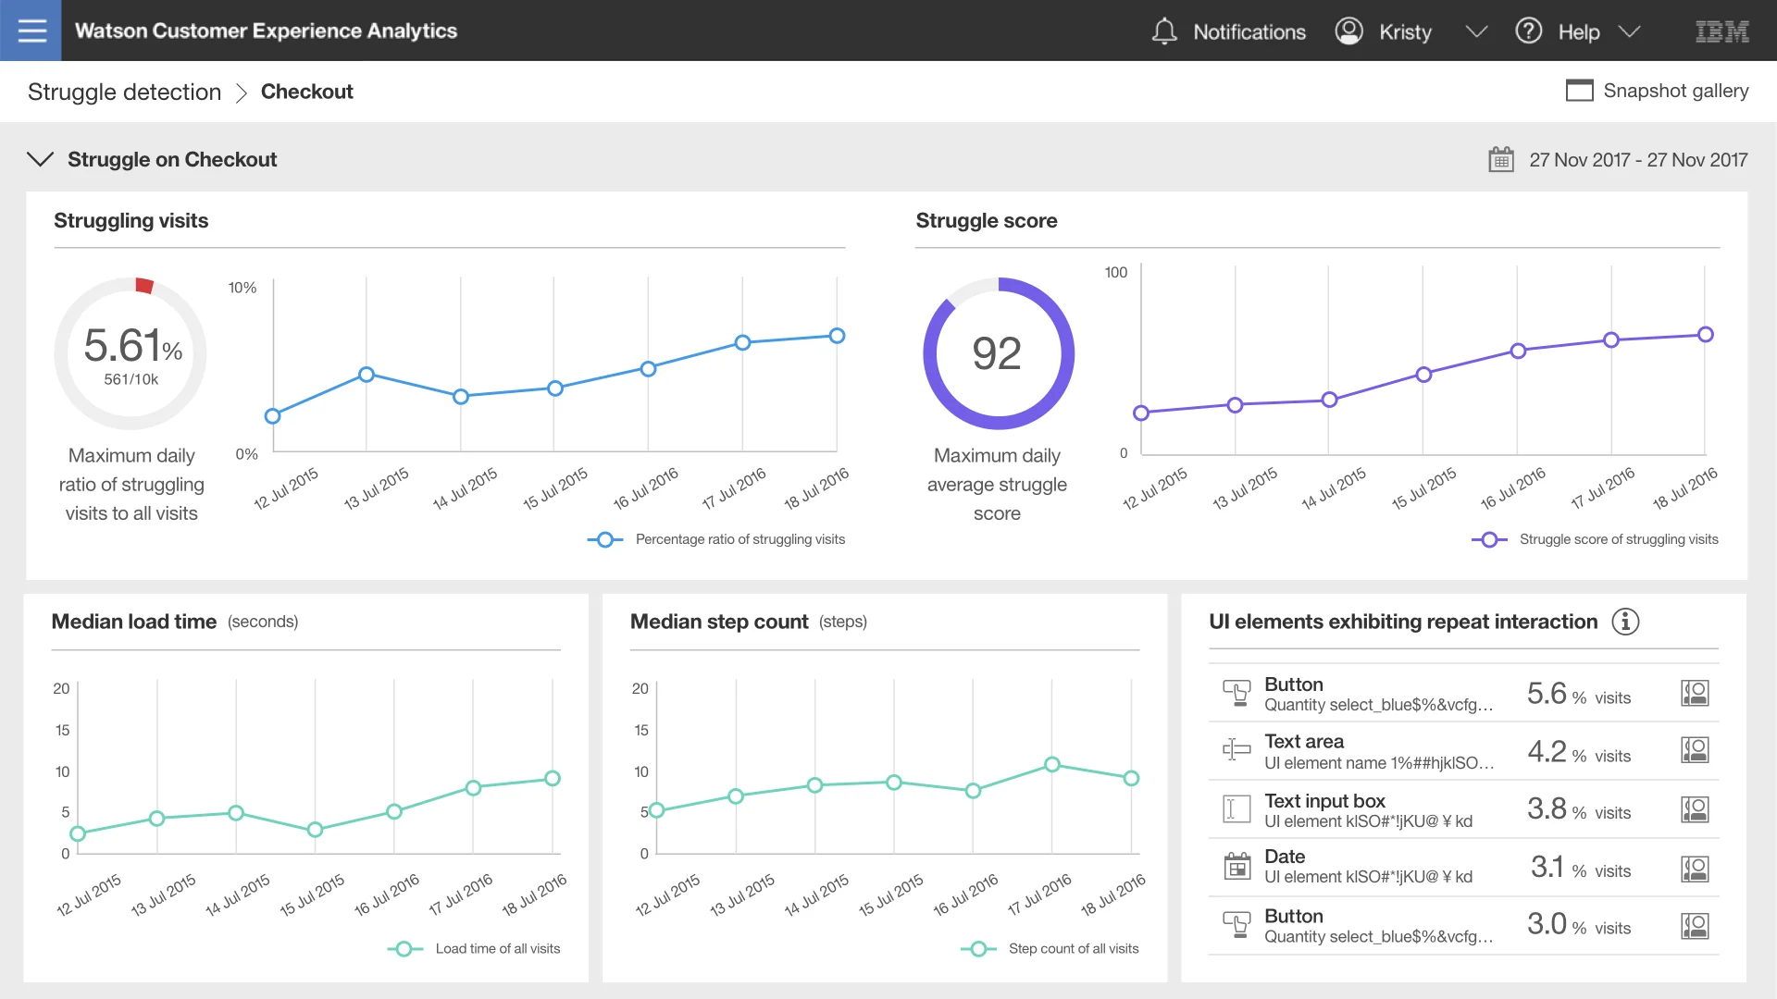Select the Checkout breadcrumb item
This screenshot has width=1777, height=999.
click(x=306, y=92)
